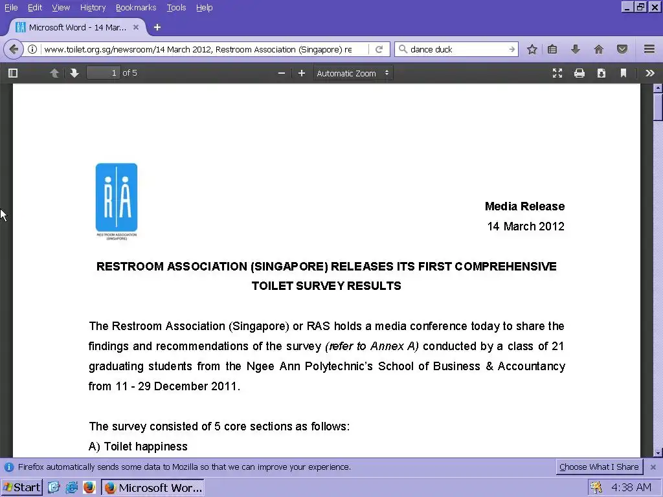Show site information icon
This screenshot has height=497, width=663.
[32, 49]
